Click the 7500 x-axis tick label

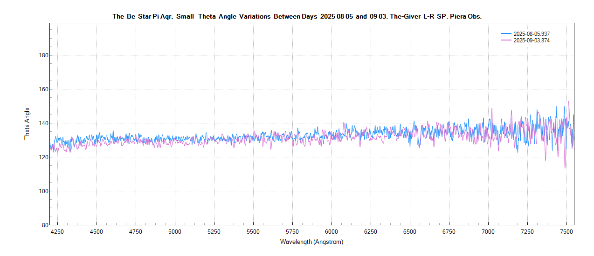566,232
